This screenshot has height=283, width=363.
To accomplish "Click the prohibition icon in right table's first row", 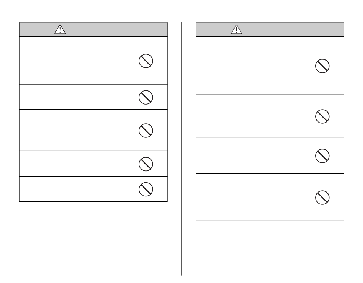I will pos(322,66).
